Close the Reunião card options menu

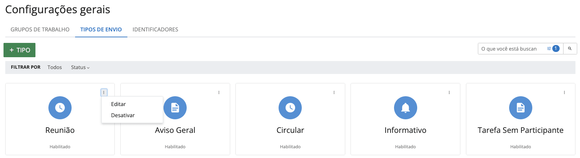pyautogui.click(x=104, y=92)
